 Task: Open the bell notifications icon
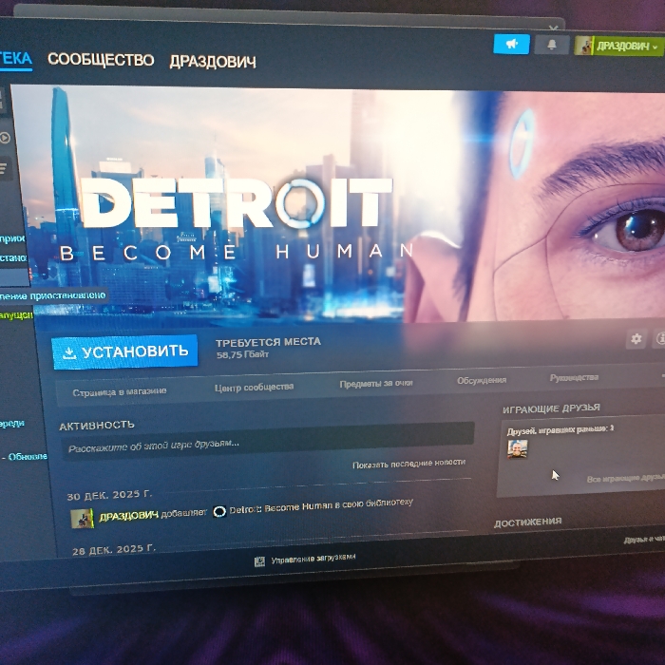(551, 45)
